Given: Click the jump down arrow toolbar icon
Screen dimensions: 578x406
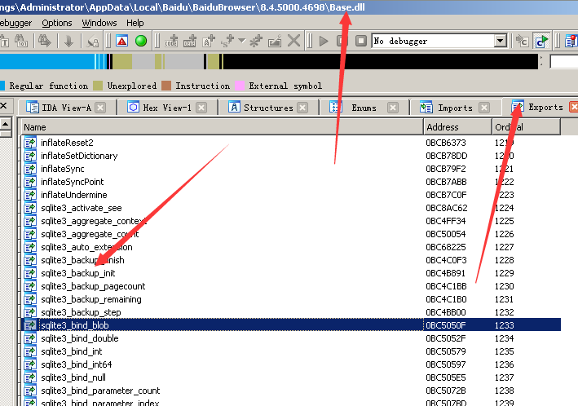Looking at the screenshot, I should click(68, 41).
